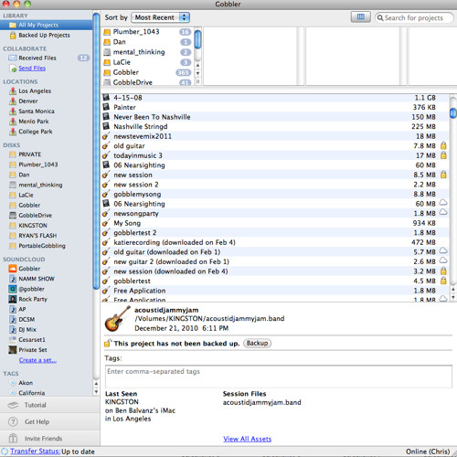The width and height of the screenshot is (457, 457).
Task: Click the cloud icon beside new guitar 2
Action: click(443, 260)
